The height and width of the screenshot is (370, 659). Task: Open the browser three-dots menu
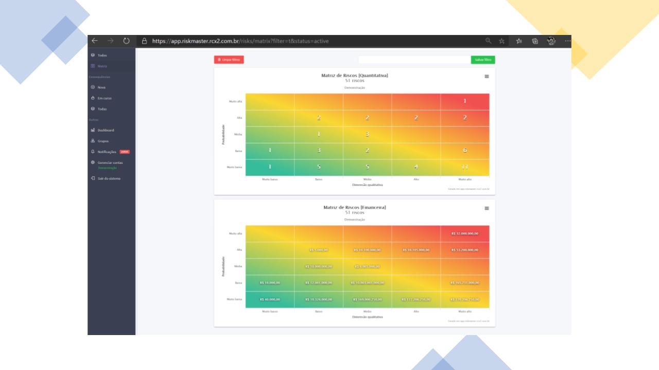[567, 41]
